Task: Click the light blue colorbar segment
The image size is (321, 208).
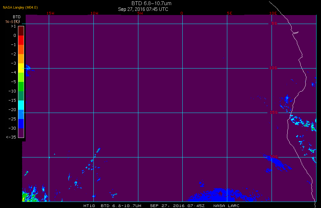Action: tap(21, 114)
